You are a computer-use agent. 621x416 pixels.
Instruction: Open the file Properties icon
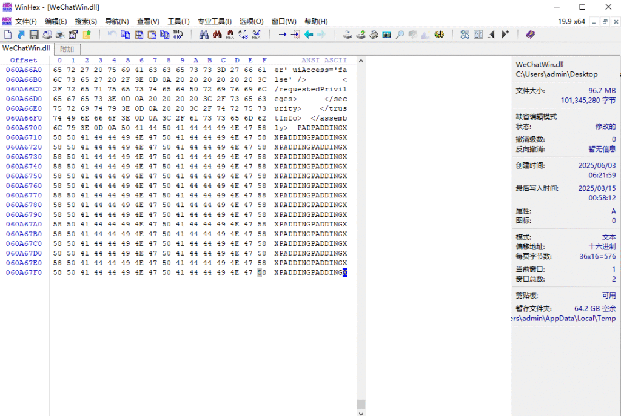pyautogui.click(x=73, y=35)
